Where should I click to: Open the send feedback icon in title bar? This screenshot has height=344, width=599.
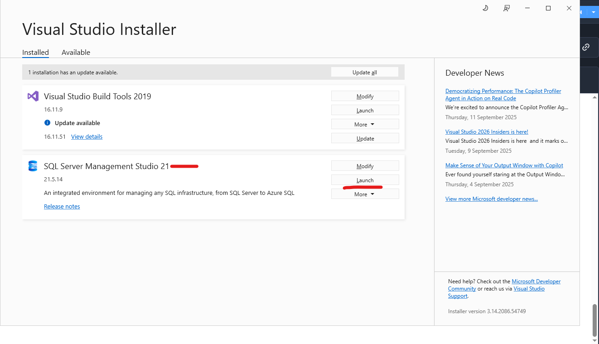507,8
